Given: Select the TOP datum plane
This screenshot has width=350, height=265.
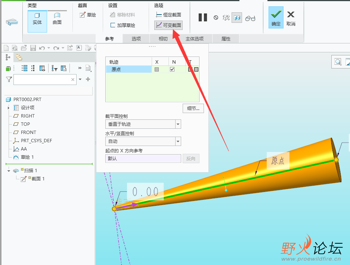Looking at the screenshot, I should 25,124.
